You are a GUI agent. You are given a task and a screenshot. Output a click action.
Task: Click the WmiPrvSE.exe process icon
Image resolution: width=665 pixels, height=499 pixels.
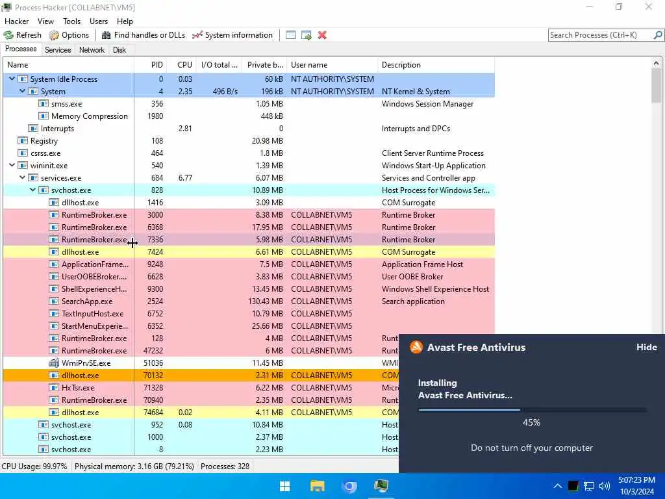54,363
